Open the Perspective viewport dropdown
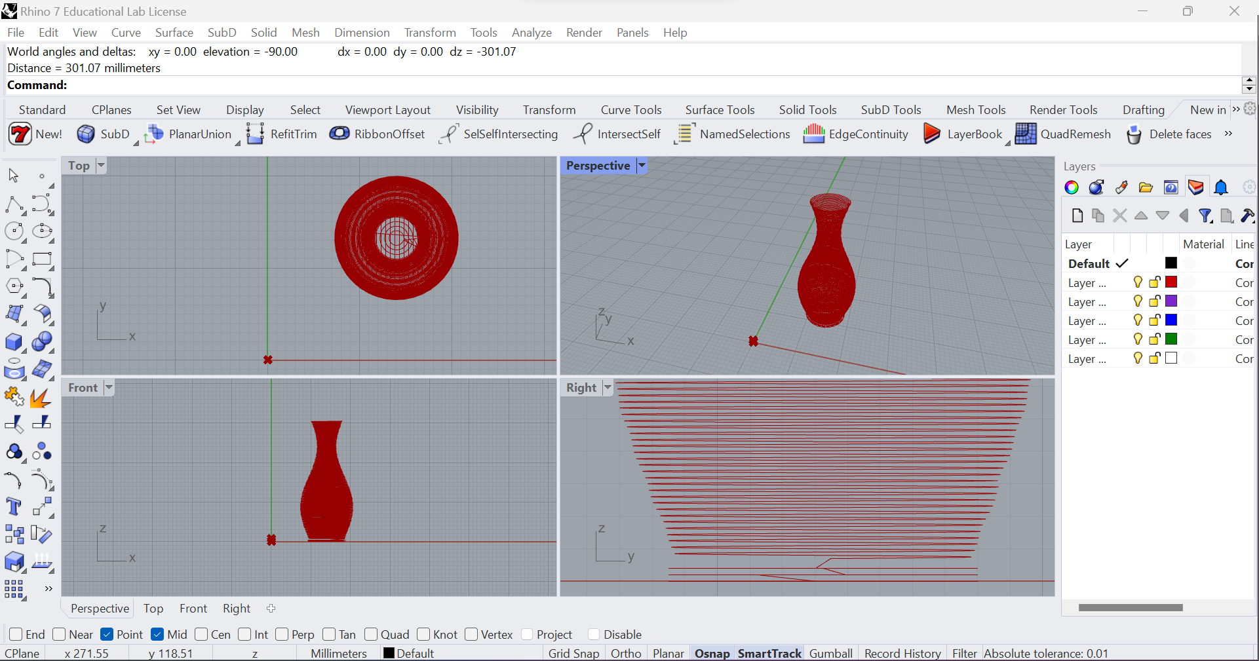 pyautogui.click(x=642, y=165)
